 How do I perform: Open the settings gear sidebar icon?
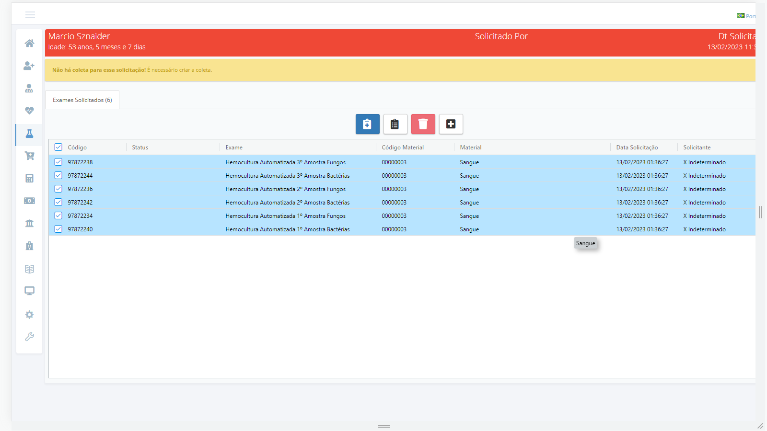[29, 315]
